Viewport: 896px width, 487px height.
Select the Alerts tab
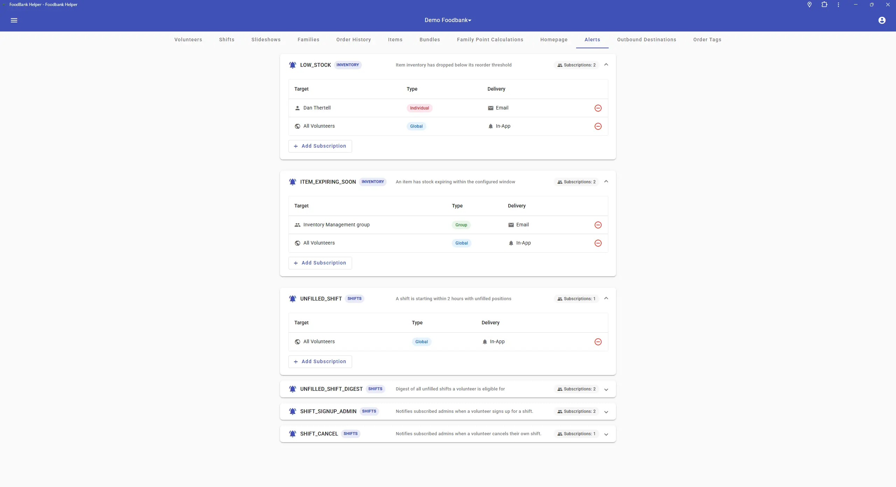[x=592, y=40]
